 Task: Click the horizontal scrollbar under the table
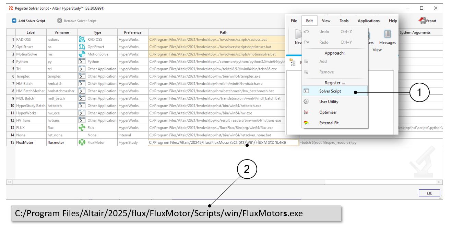(168, 182)
